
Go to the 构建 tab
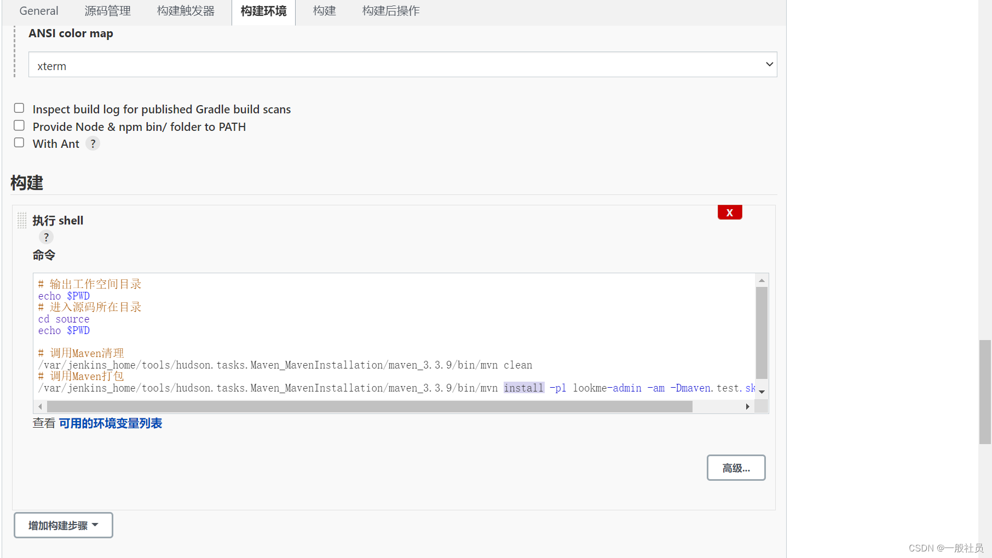click(x=325, y=11)
